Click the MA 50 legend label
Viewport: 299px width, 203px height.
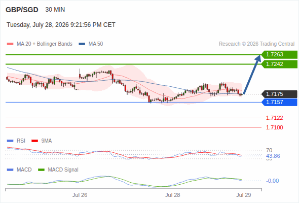[96, 44]
